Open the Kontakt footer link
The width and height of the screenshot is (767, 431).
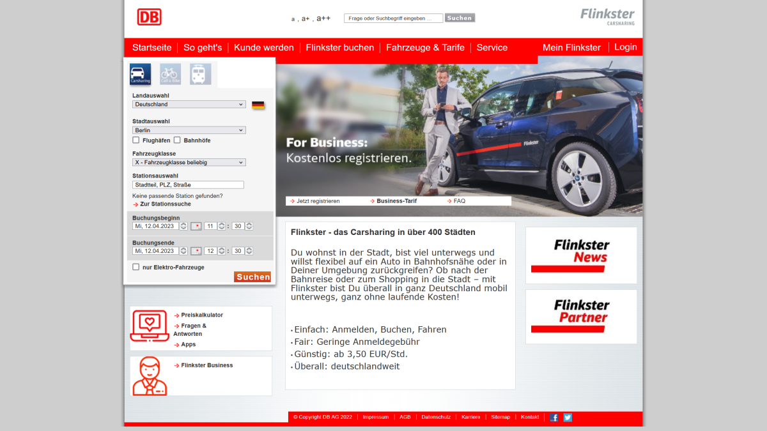(x=530, y=417)
